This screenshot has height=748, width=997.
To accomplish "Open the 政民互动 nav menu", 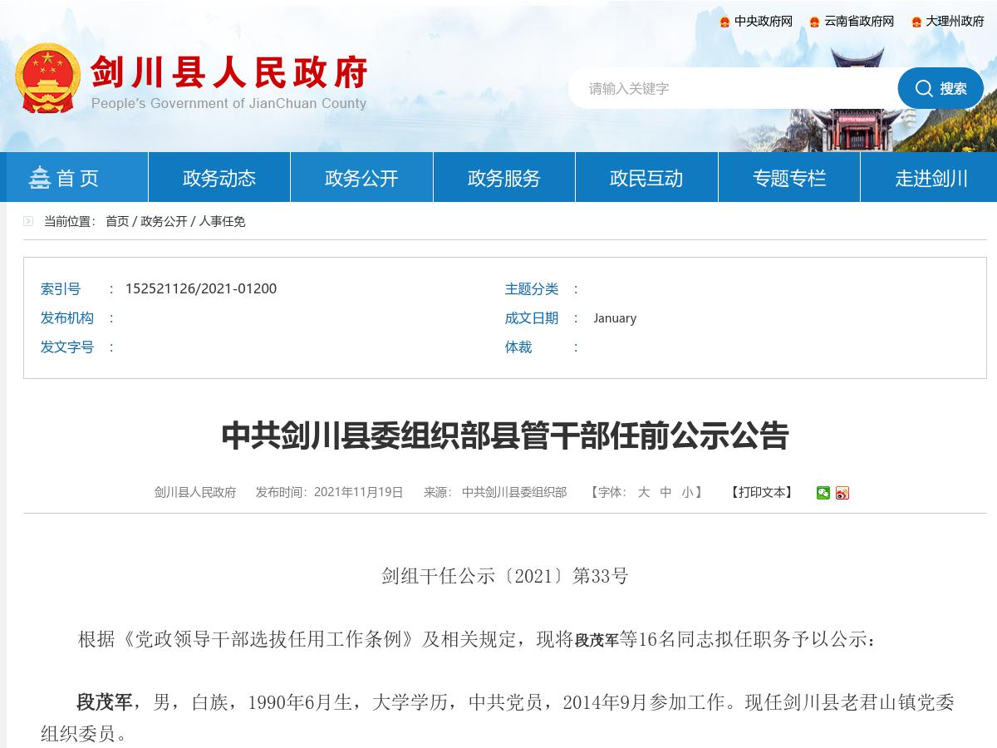I will pyautogui.click(x=646, y=177).
